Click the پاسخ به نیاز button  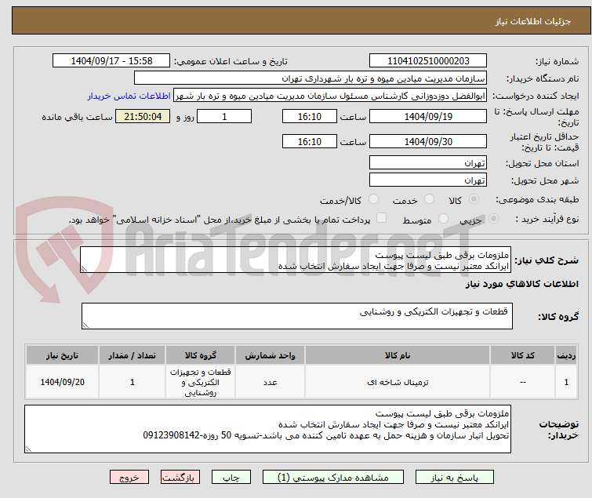[455, 478]
